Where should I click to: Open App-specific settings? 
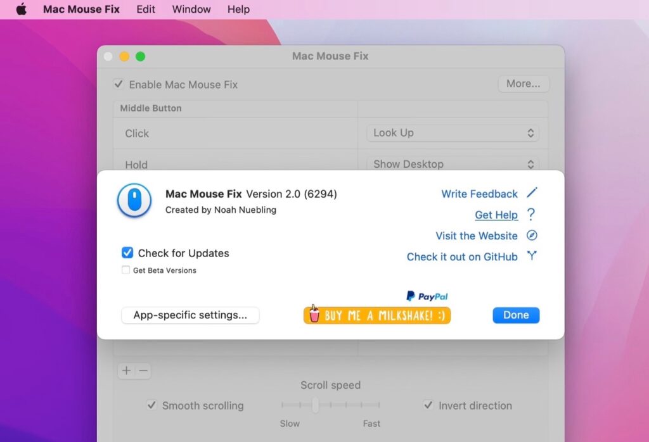[190, 315]
